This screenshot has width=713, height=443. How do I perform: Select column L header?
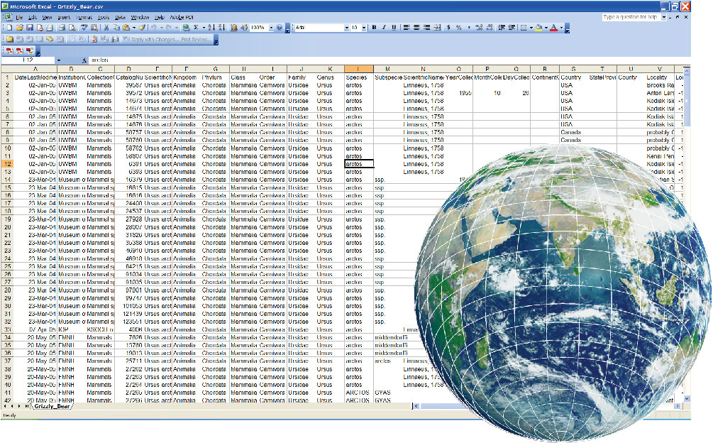pyautogui.click(x=359, y=69)
